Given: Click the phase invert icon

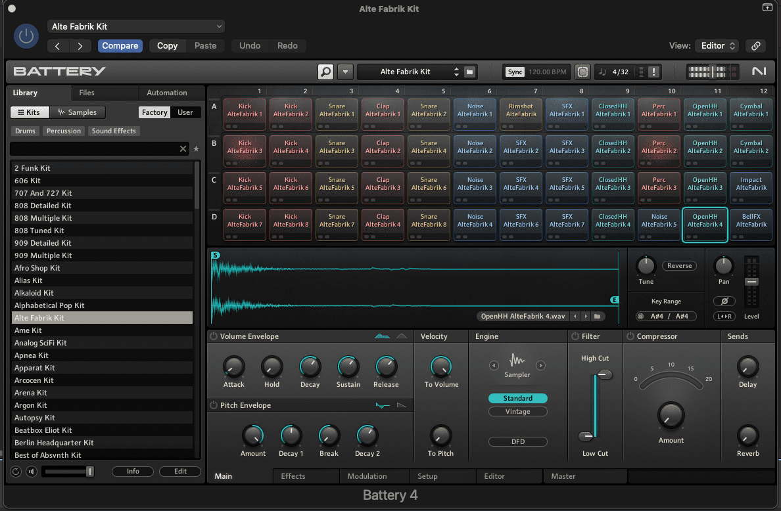Looking at the screenshot, I should (x=724, y=301).
